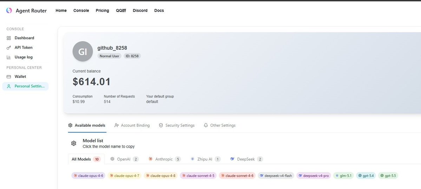Switch to the Security Settings tab
Viewport: 421px width, 189px height.
(x=177, y=125)
